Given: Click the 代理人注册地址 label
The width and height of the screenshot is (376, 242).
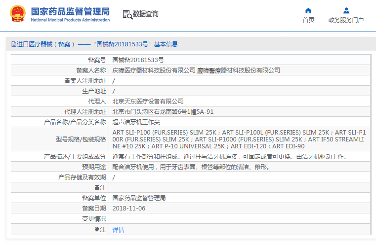Looking at the screenshot, I should [x=85, y=112].
